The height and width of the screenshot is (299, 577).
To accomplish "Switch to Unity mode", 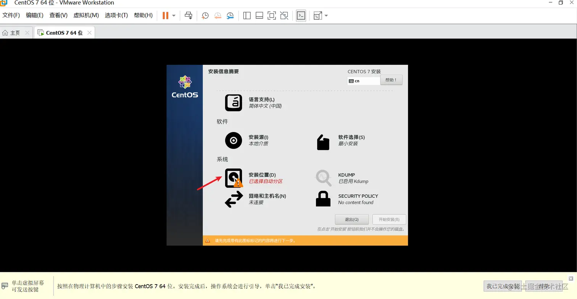I will tap(284, 16).
